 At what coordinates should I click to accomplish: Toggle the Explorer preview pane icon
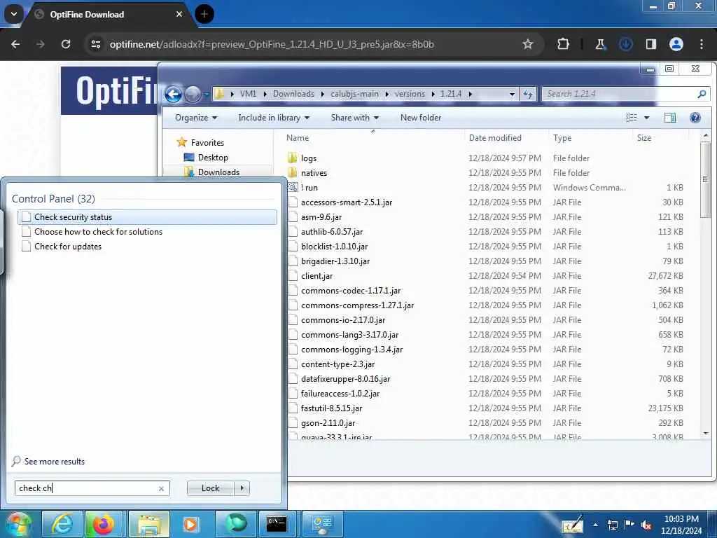click(670, 118)
